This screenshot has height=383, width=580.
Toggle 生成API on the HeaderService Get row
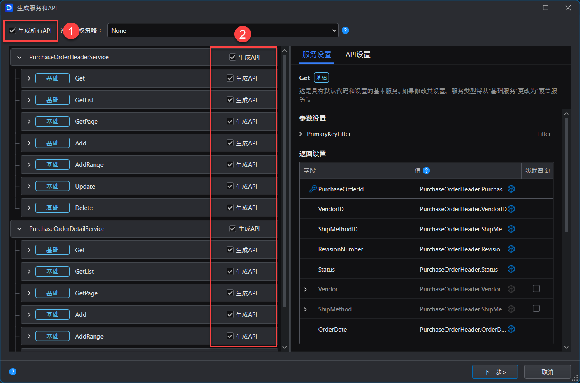coord(230,78)
